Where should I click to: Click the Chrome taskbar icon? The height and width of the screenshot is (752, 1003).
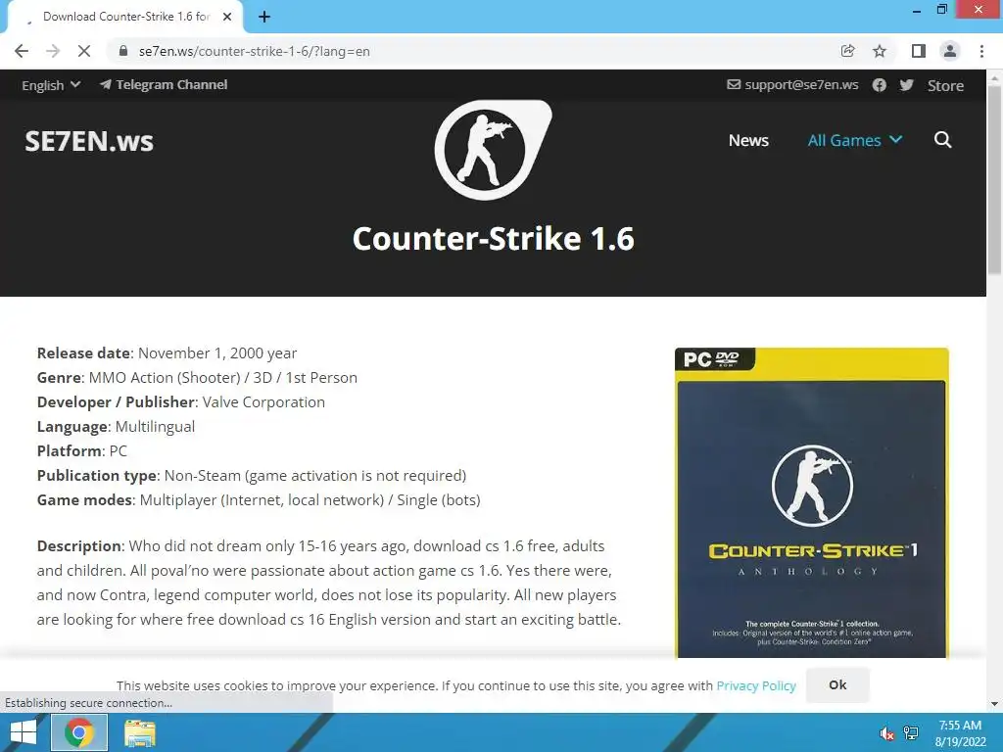pos(78,732)
